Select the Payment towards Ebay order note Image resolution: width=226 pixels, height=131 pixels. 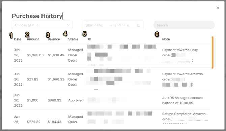(x=180, y=55)
